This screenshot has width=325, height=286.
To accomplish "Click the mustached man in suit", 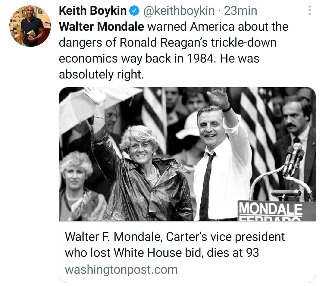I will tap(296, 126).
